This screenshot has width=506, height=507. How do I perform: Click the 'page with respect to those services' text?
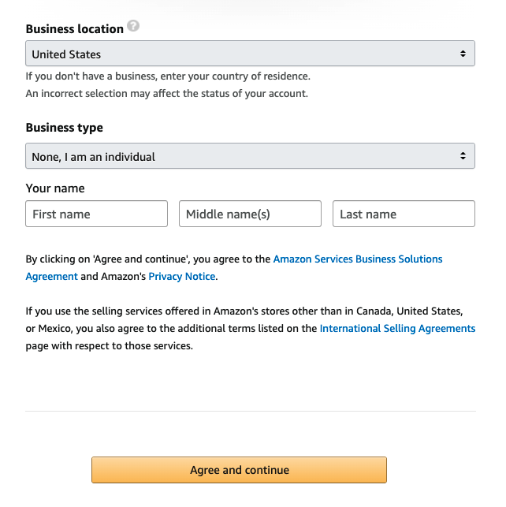pos(109,345)
